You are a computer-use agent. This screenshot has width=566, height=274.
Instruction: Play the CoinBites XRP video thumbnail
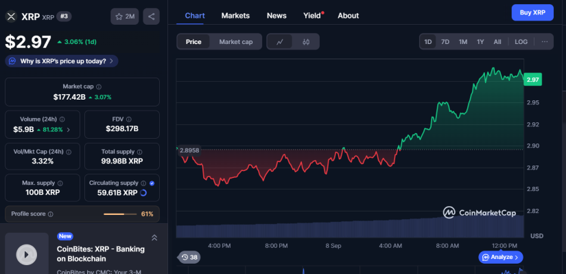(27, 255)
